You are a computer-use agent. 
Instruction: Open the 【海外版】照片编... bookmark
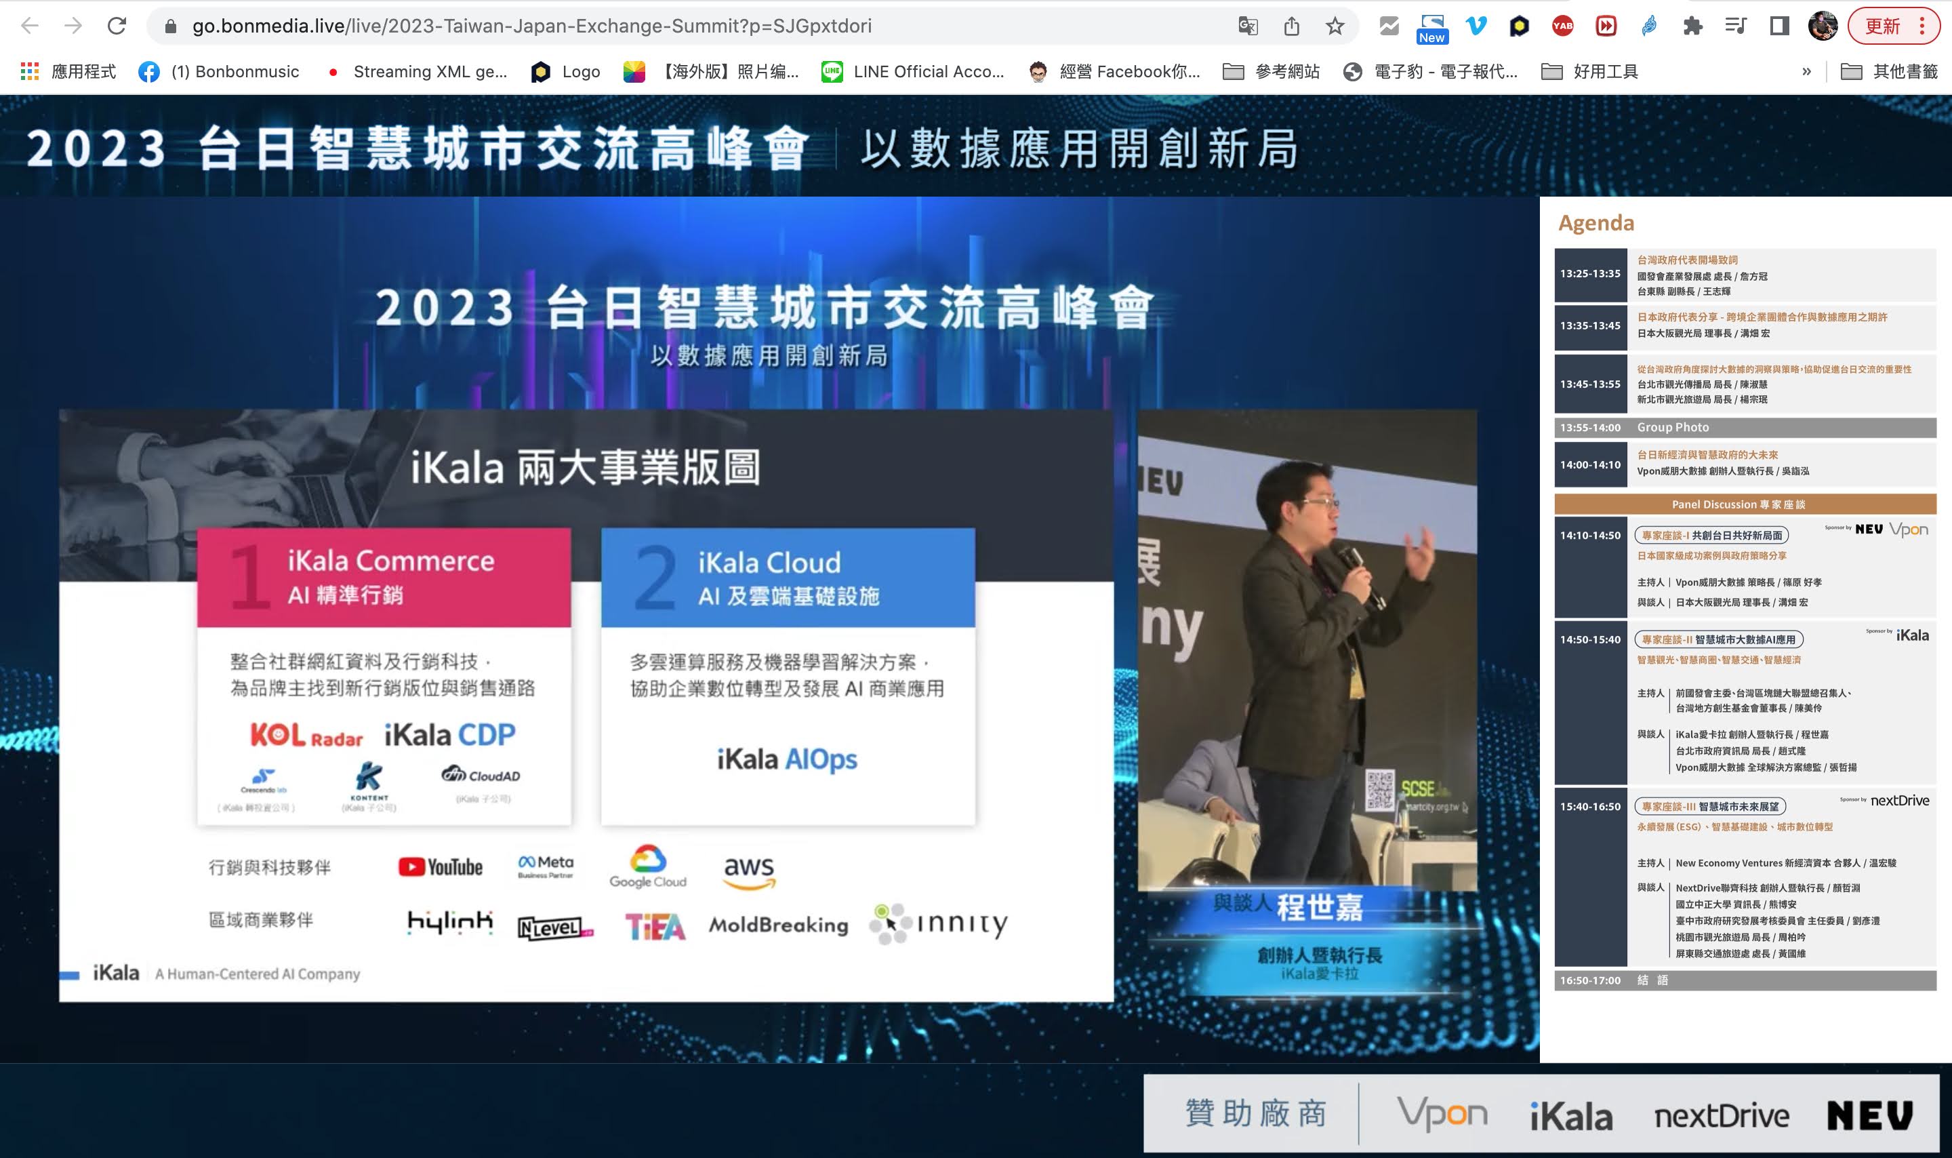click(711, 72)
